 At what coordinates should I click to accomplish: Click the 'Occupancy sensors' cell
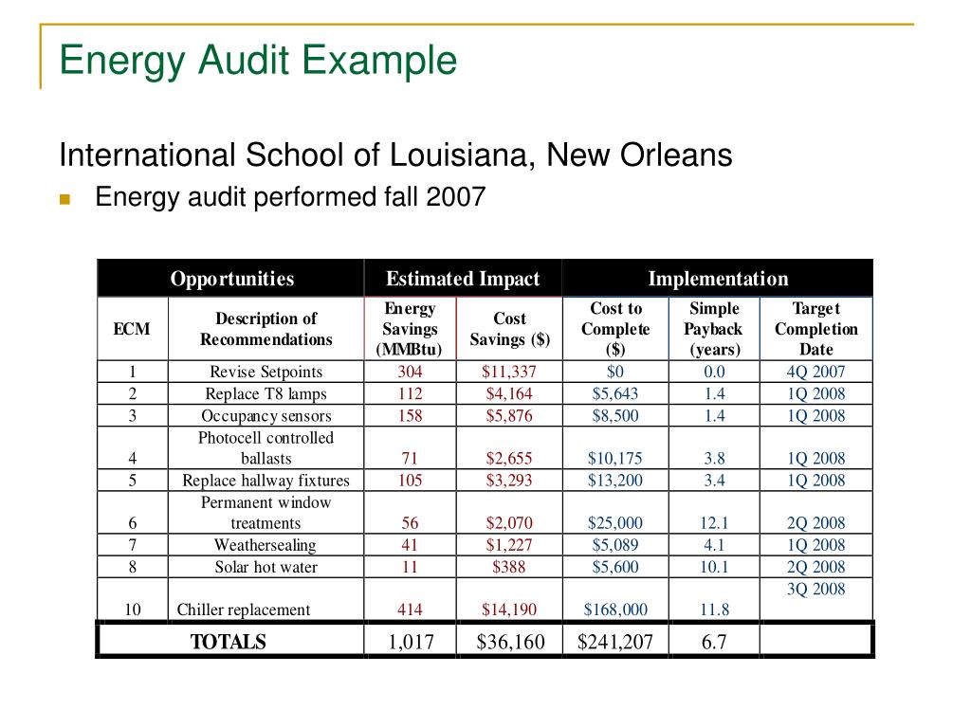266,416
